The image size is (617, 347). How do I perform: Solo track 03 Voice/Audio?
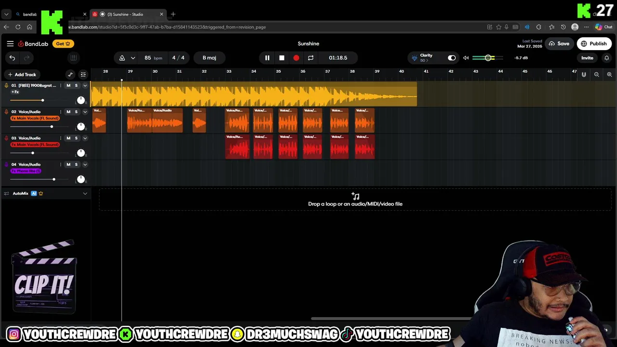pos(76,138)
